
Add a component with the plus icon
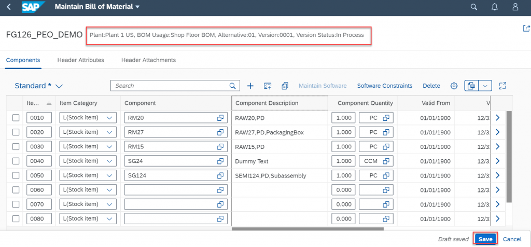point(250,86)
